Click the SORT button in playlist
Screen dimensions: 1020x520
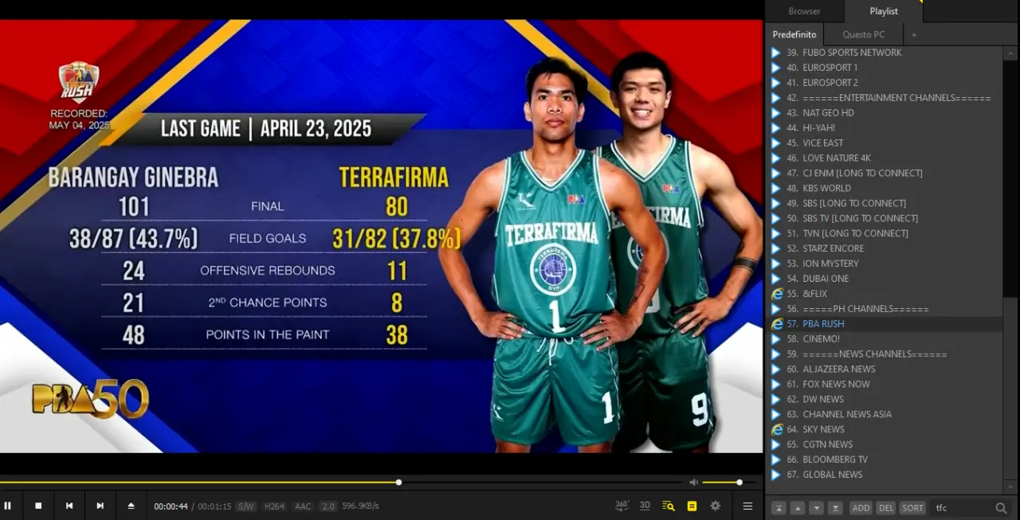pyautogui.click(x=912, y=507)
